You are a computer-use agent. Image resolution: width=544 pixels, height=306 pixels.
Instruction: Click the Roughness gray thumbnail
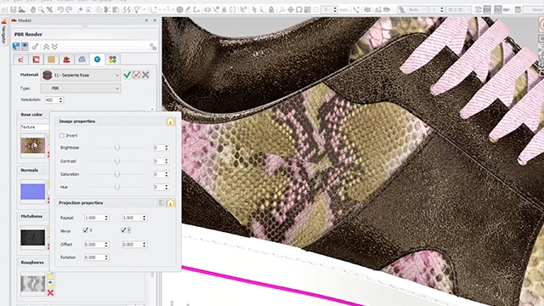tap(33, 284)
